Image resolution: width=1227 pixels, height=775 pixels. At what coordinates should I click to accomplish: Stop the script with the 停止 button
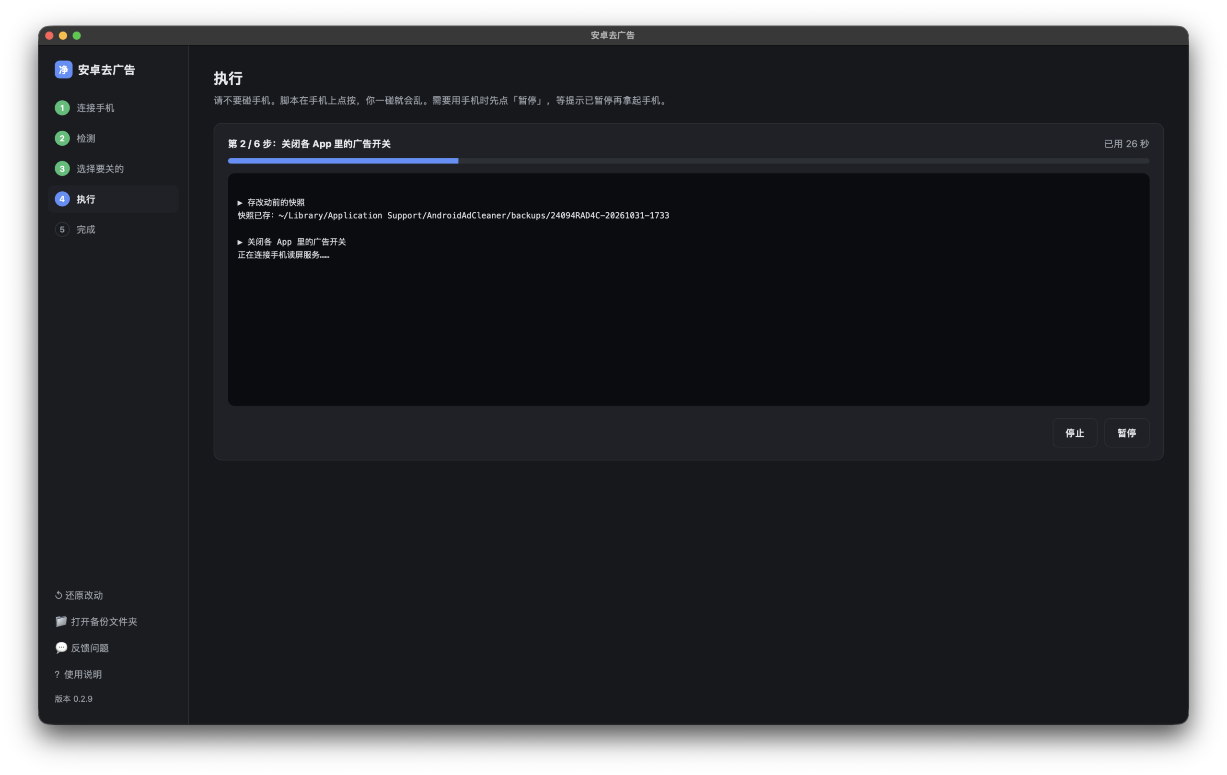(1075, 433)
